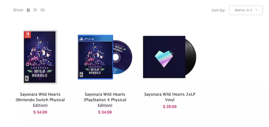Click the chevron arrow in the sort box

pyautogui.click(x=256, y=10)
